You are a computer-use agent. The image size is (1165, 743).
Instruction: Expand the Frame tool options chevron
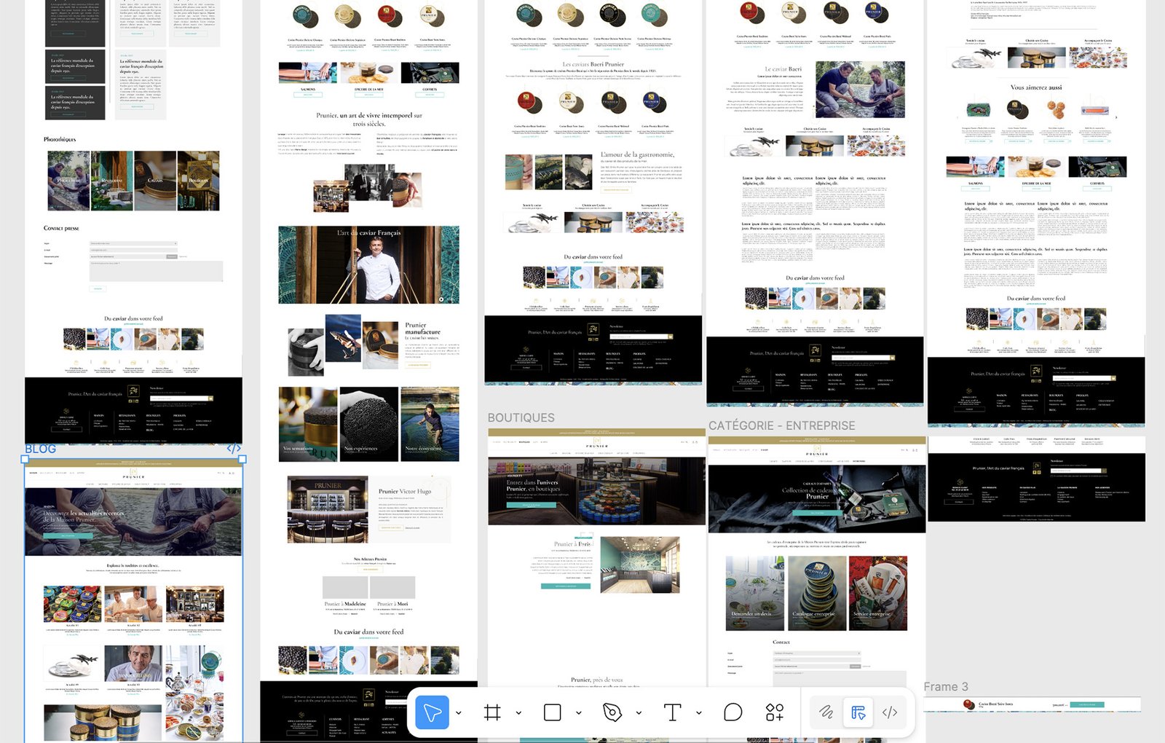coord(518,712)
